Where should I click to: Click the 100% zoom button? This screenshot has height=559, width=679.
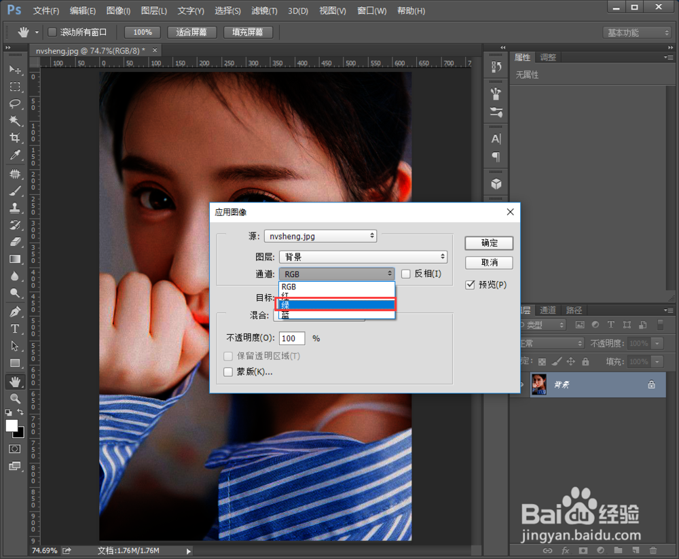143,32
